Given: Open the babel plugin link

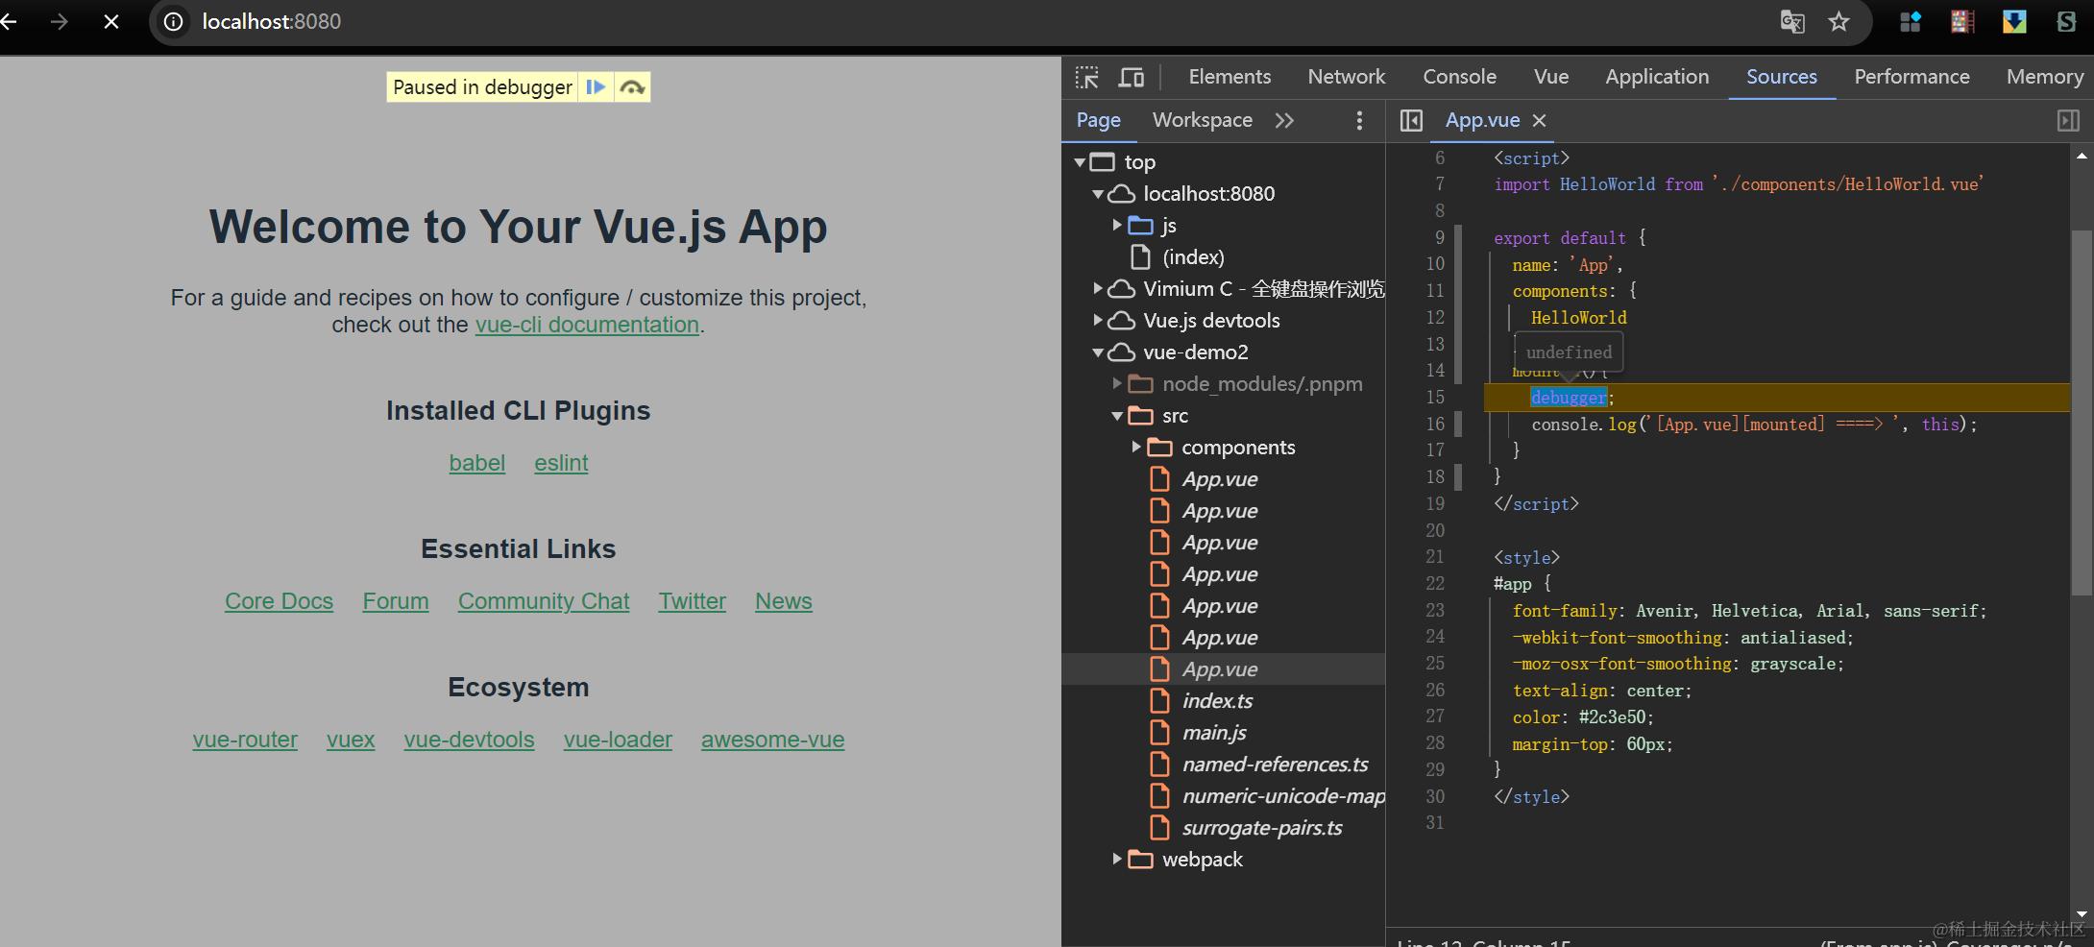Looking at the screenshot, I should pos(476,463).
